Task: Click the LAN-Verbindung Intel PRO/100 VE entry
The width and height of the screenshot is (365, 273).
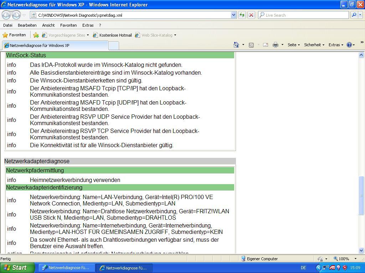Action: [x=121, y=200]
